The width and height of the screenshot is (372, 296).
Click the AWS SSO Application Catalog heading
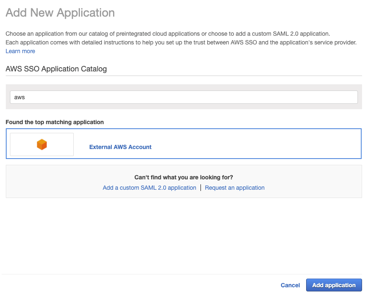56,69
